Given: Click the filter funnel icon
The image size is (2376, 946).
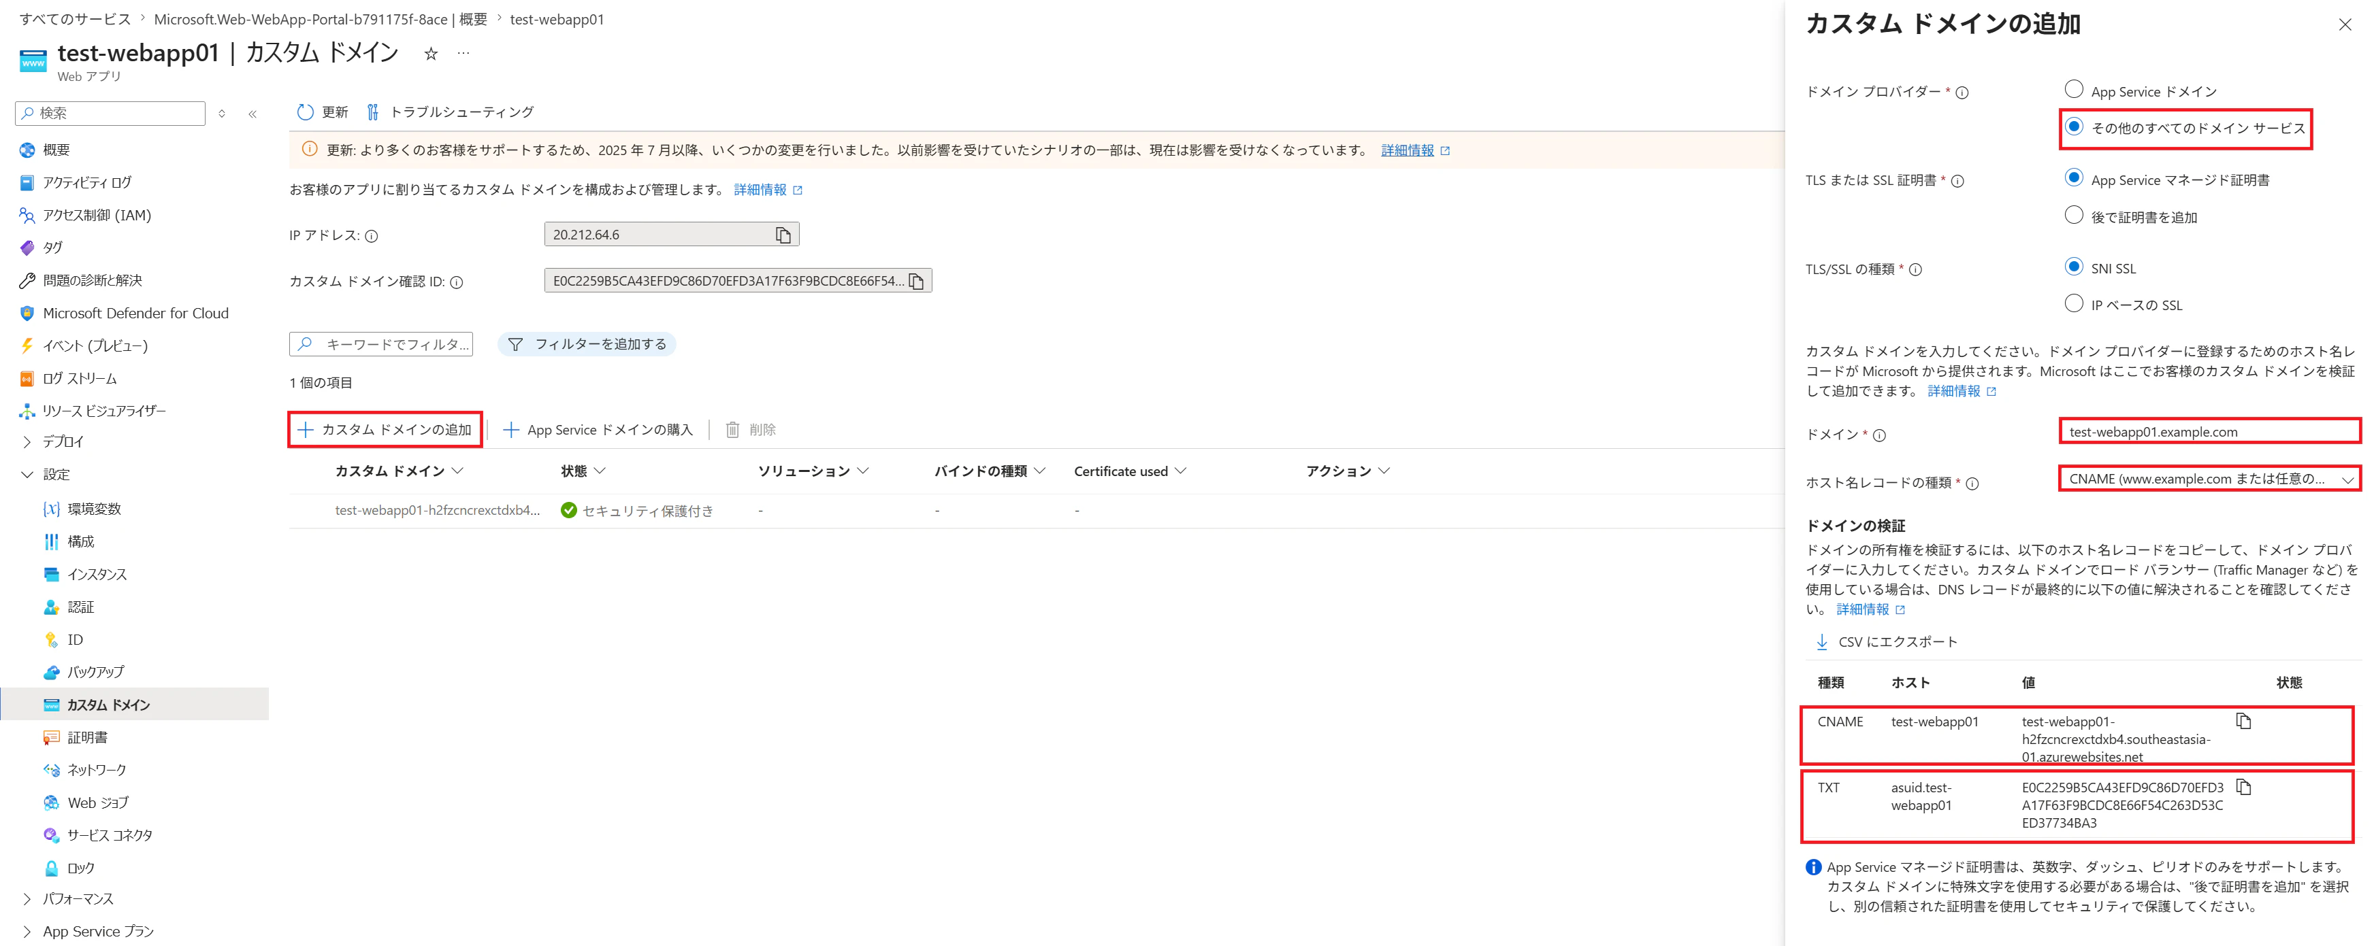Looking at the screenshot, I should [516, 345].
